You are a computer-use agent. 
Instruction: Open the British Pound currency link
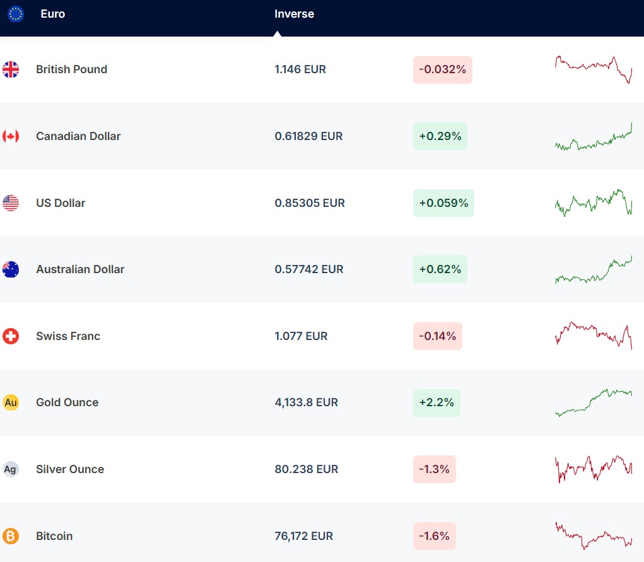(x=71, y=69)
